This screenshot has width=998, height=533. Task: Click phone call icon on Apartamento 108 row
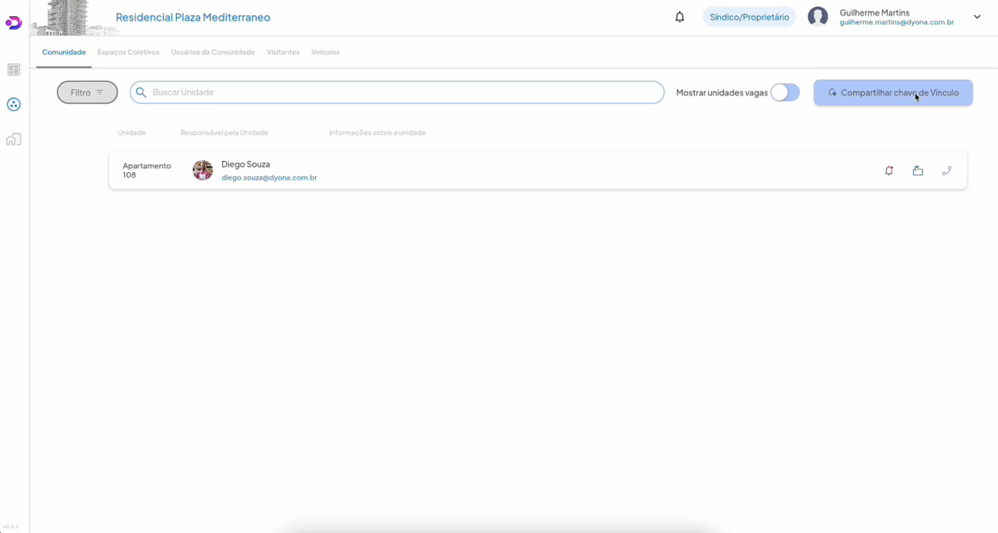click(x=947, y=171)
